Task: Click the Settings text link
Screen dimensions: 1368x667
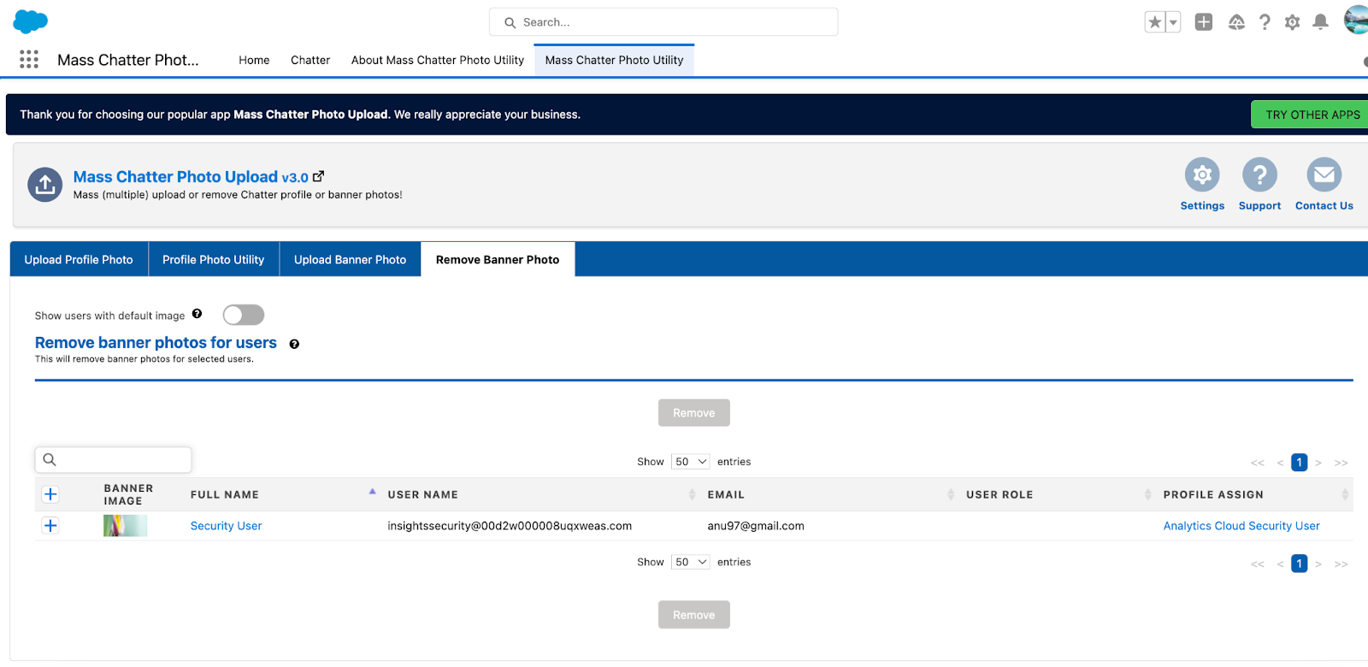Action: click(1202, 206)
